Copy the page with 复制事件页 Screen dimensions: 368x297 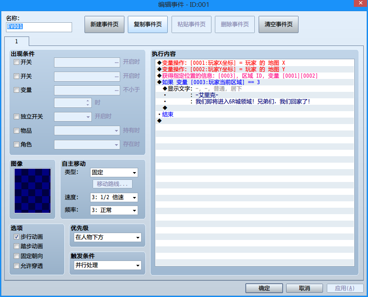(x=148, y=24)
